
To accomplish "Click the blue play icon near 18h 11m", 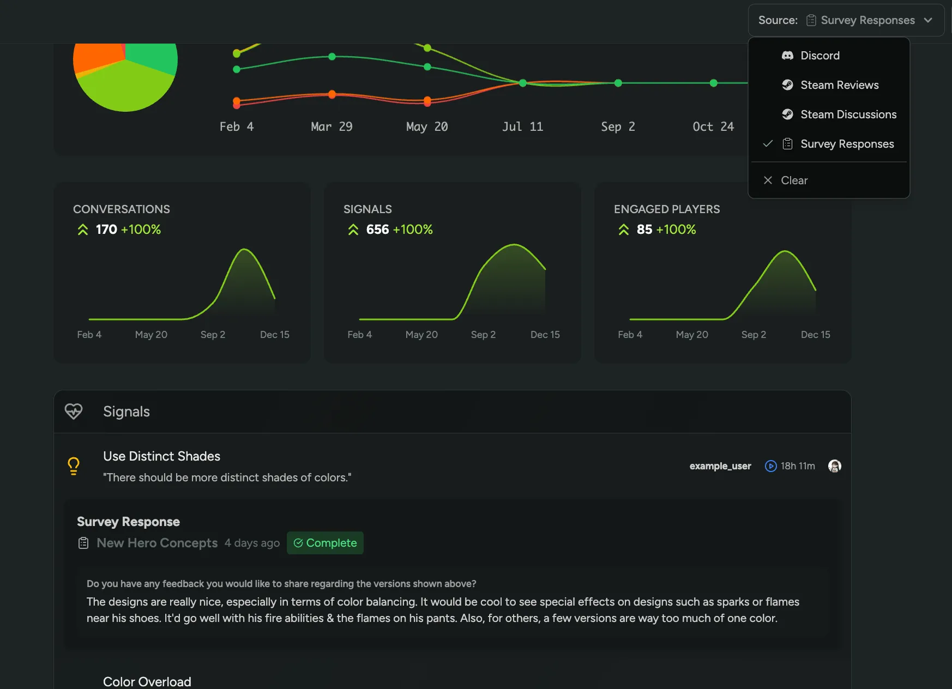I will point(770,466).
